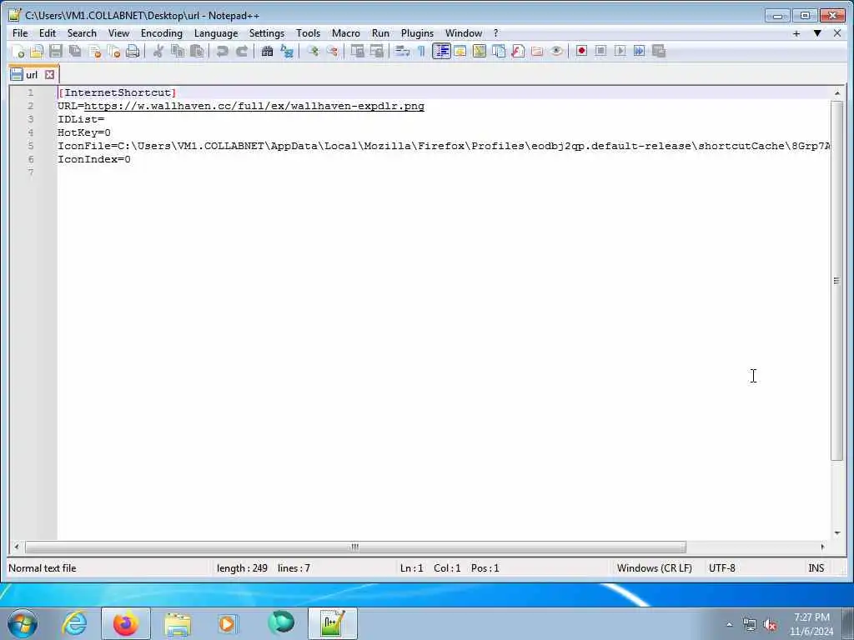The height and width of the screenshot is (640, 854).
Task: Open the Macro menu
Action: (x=346, y=33)
